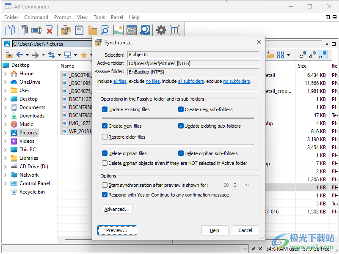The height and width of the screenshot is (254, 339).
Task: Click the Help button in Synchronize dialog
Action: (x=215, y=230)
